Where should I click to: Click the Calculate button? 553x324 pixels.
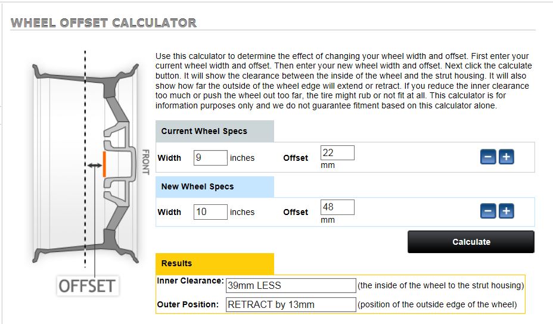471,242
